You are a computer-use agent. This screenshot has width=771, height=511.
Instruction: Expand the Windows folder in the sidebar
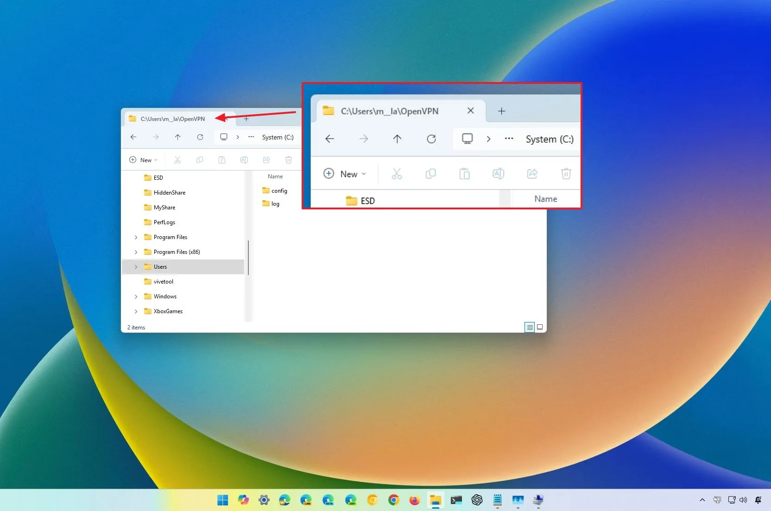[x=136, y=296]
